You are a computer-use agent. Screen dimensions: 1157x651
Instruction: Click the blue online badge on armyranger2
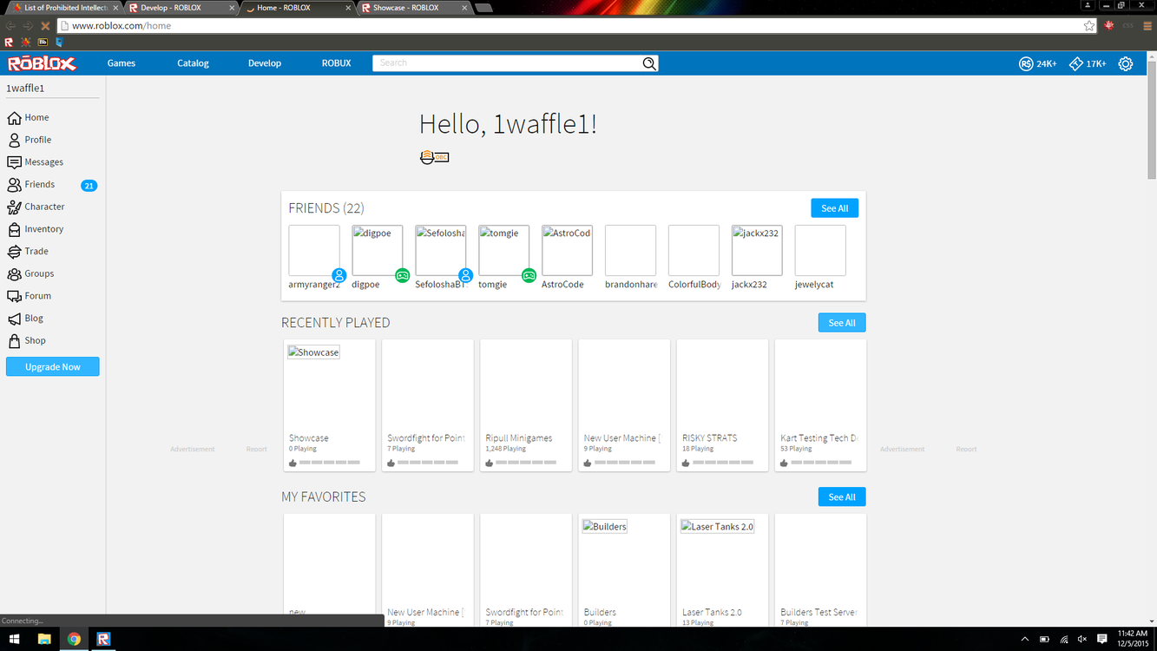(x=339, y=275)
